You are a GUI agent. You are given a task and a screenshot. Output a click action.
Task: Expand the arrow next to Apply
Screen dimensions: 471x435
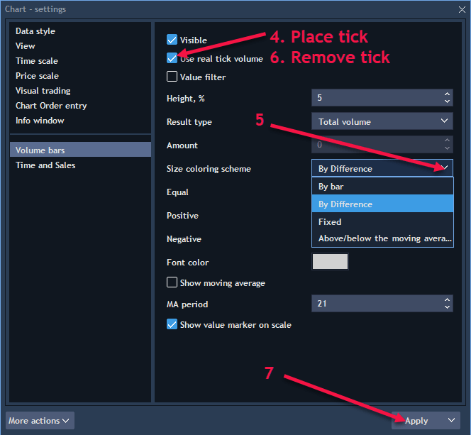451,421
